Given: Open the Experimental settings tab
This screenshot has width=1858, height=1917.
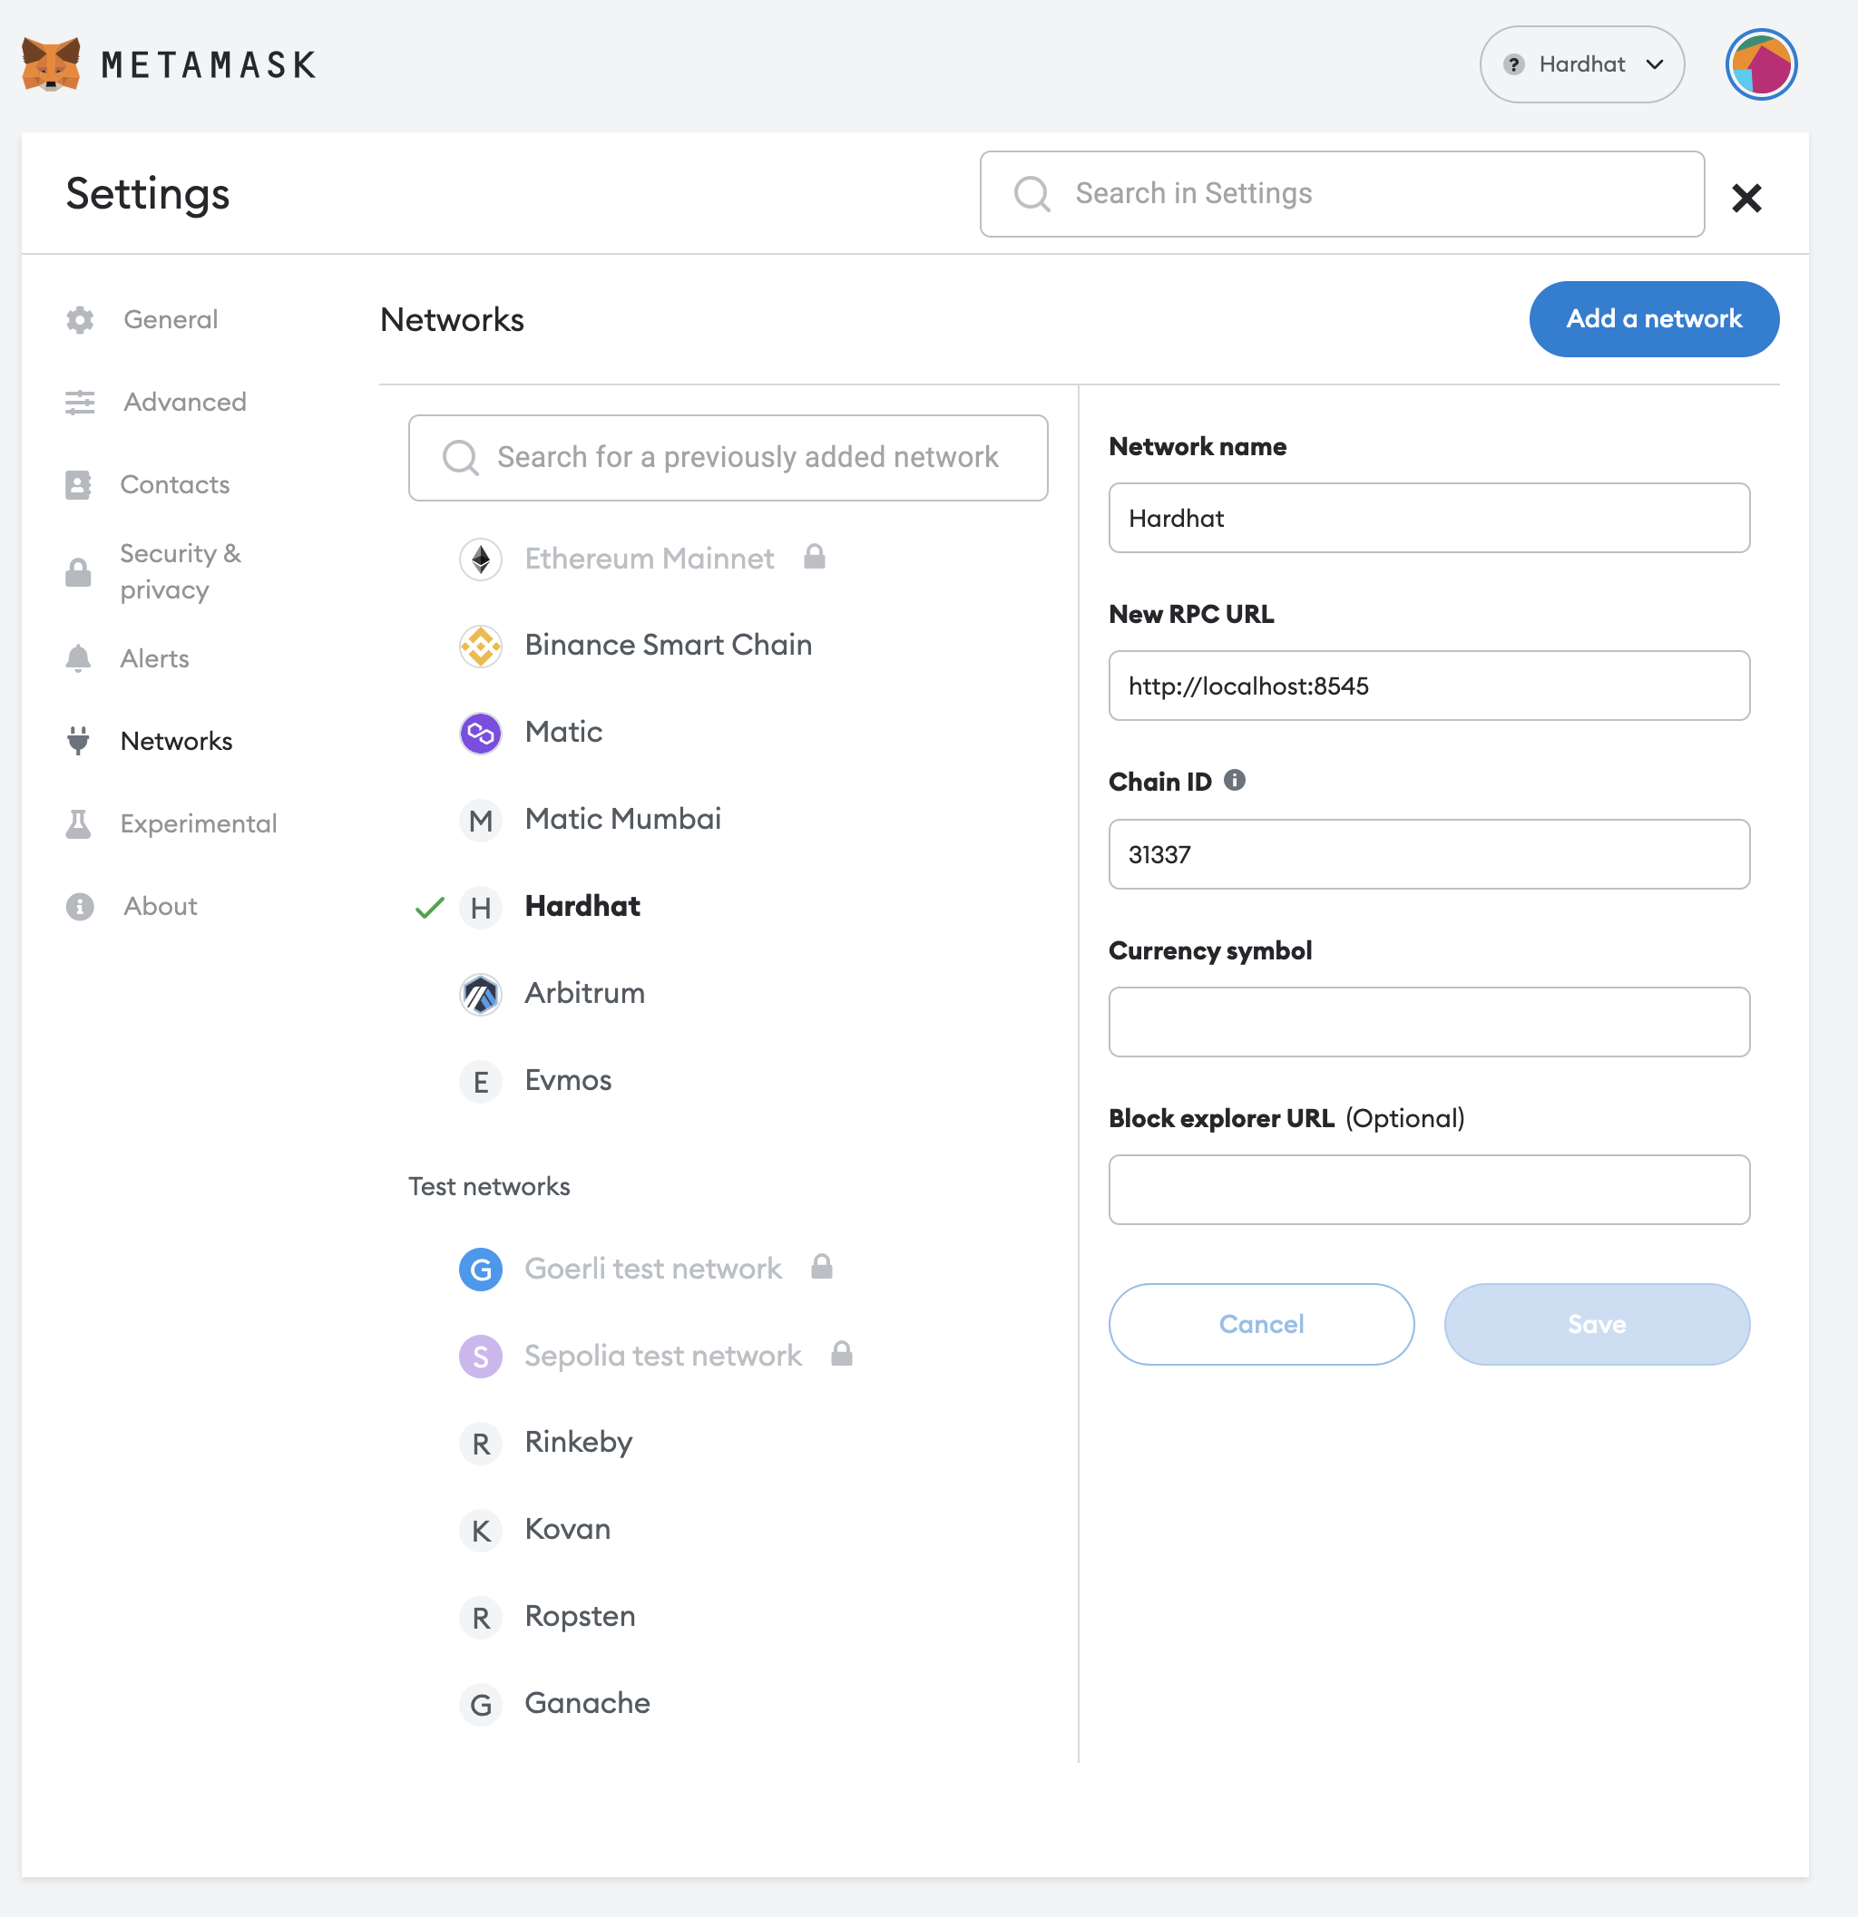Looking at the screenshot, I should 198,823.
